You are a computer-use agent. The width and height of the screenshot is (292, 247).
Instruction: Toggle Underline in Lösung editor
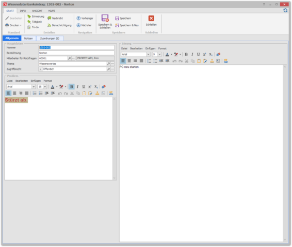pos(198,54)
